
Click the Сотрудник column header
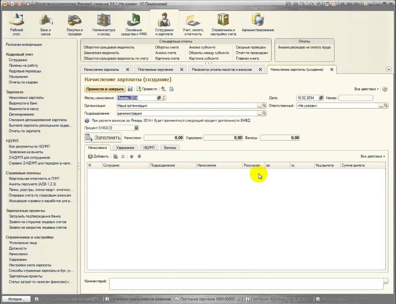pos(125,166)
